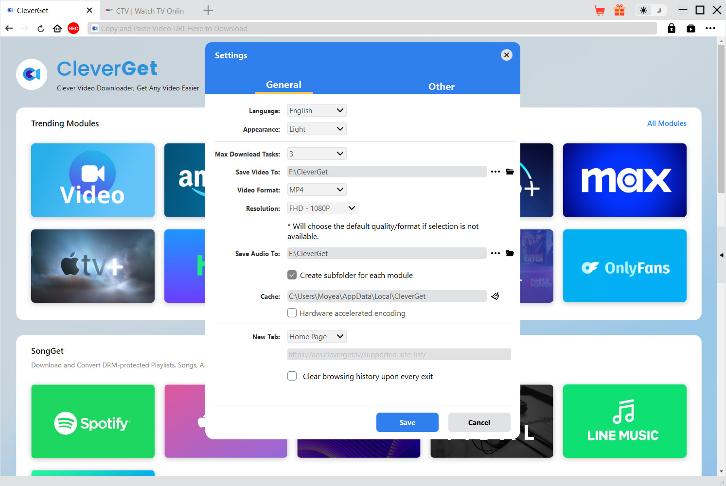The width and height of the screenshot is (726, 486).
Task: Click the lock icon in toolbar
Action: tap(672, 28)
